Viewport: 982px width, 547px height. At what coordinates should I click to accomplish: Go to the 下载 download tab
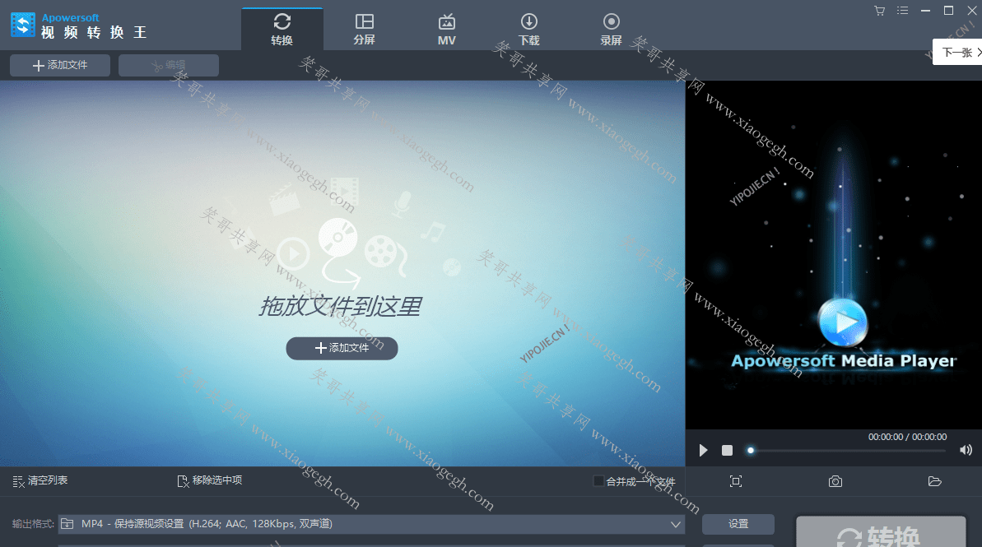point(529,30)
